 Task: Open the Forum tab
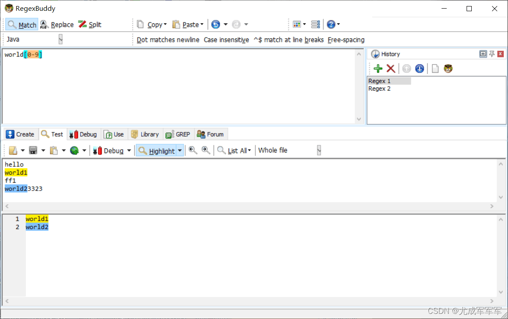click(x=211, y=134)
